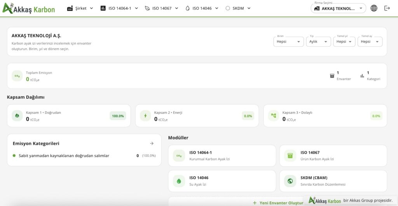
Task: Select the SKDM (CBAM) module card
Action: (x=333, y=181)
